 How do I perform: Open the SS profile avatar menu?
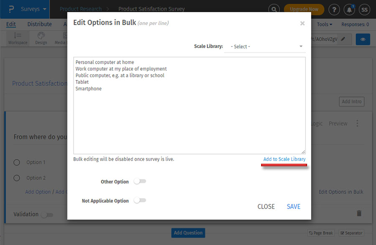[364, 9]
